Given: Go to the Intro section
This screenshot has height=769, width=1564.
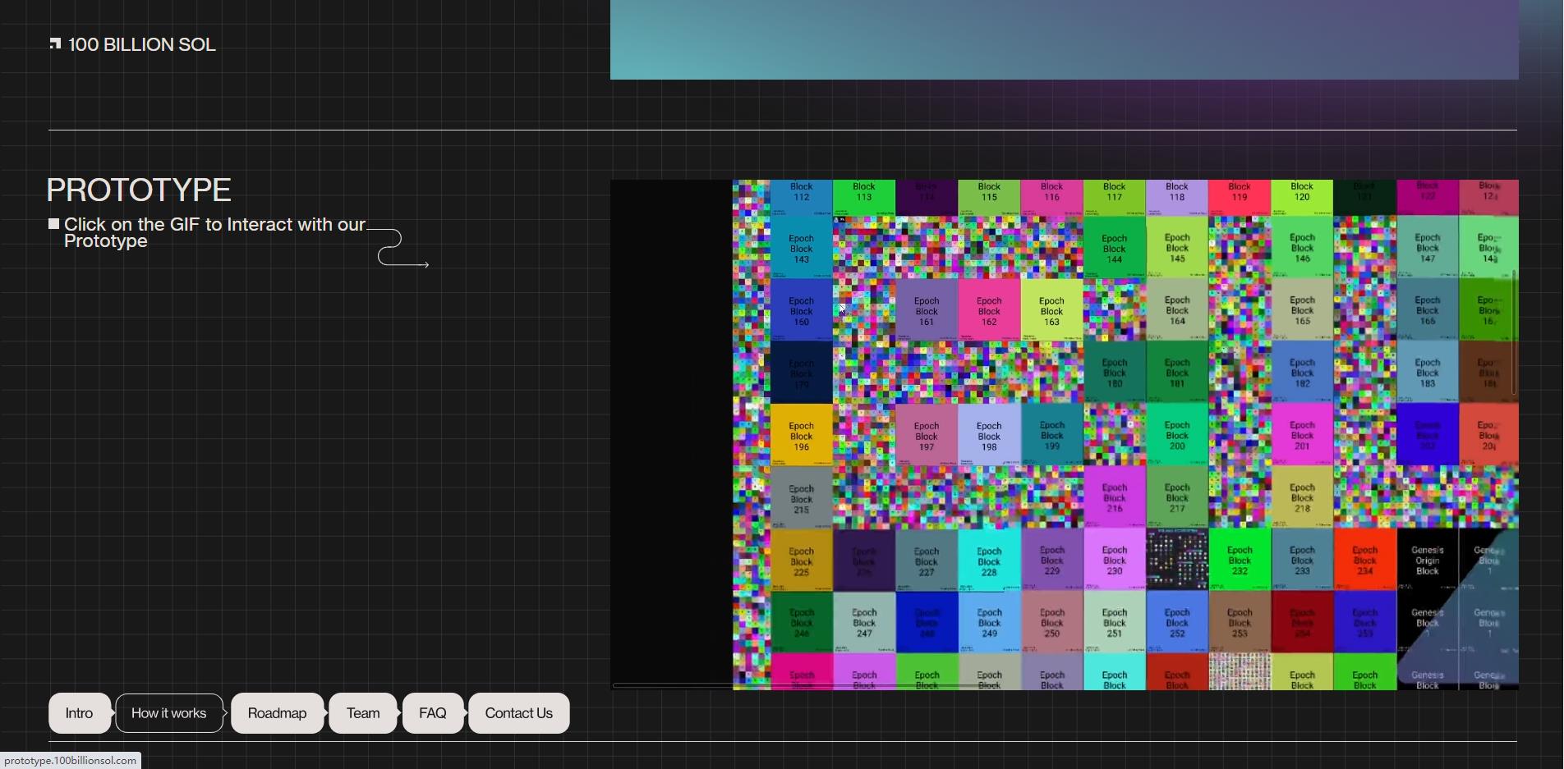Looking at the screenshot, I should point(79,713).
